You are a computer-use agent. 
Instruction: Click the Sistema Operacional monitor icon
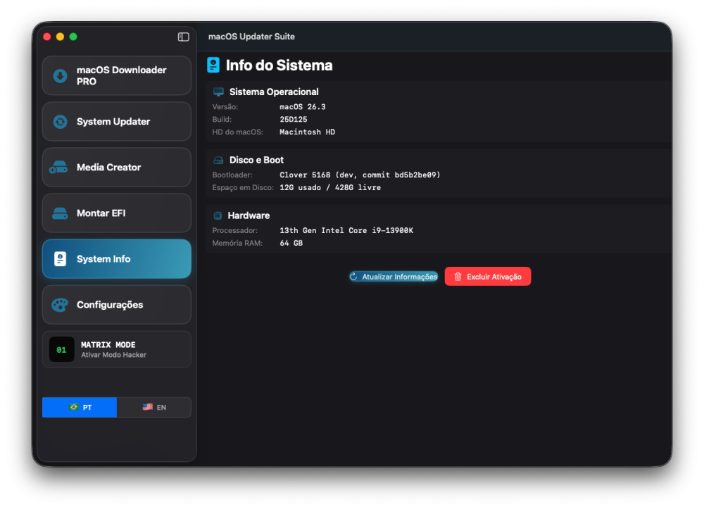(x=218, y=92)
